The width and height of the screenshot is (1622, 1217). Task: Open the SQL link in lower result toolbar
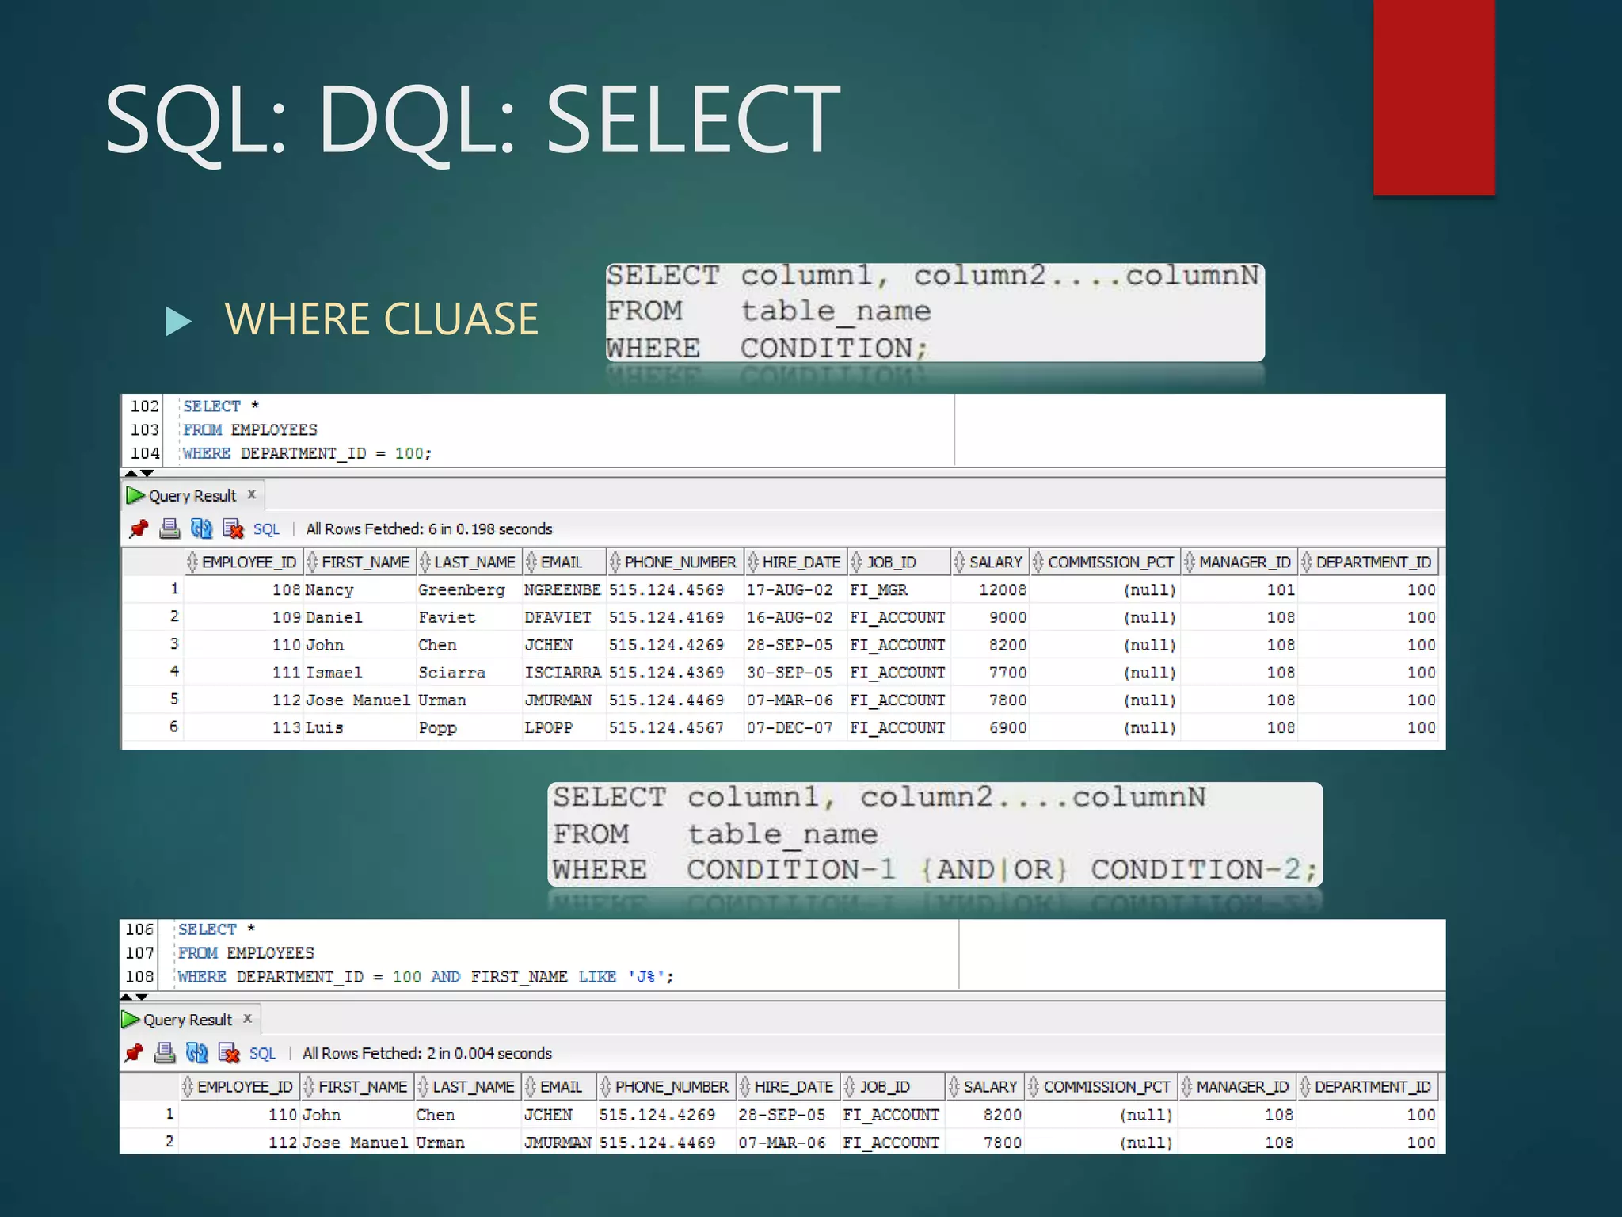click(262, 1054)
